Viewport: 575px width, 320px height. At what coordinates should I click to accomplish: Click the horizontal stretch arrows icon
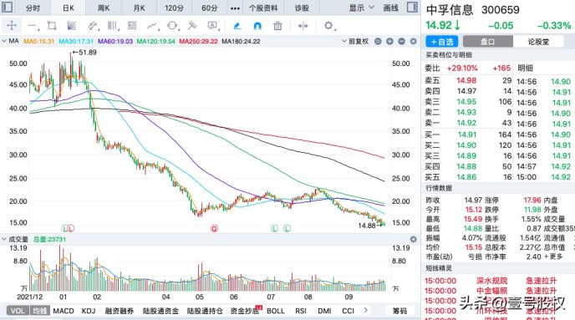pos(303,26)
